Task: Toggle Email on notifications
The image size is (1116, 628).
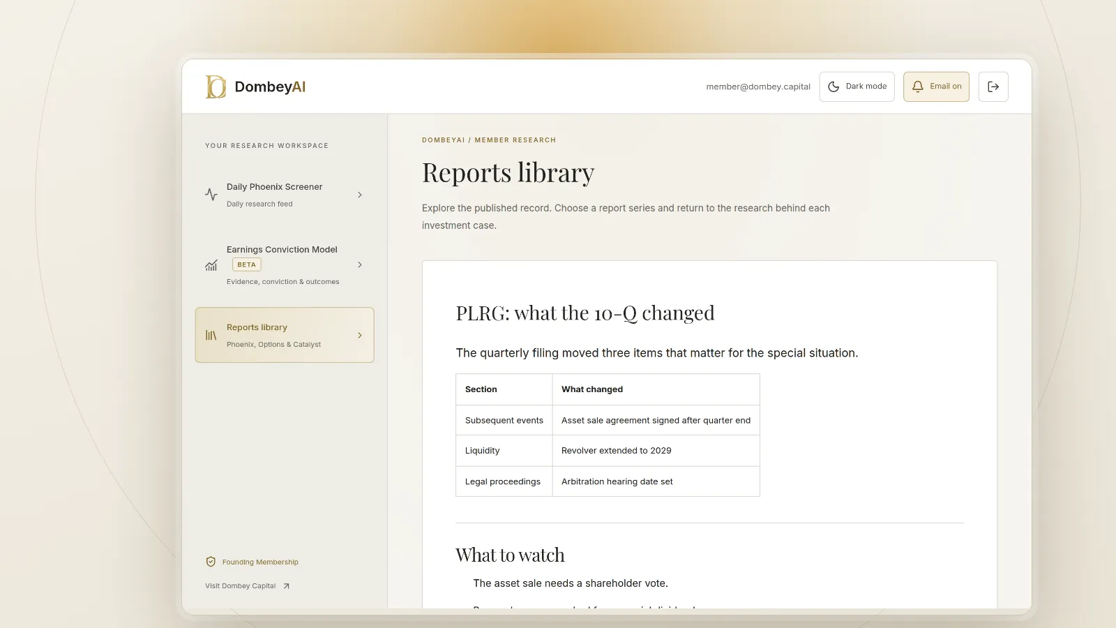Action: pyautogui.click(x=936, y=87)
